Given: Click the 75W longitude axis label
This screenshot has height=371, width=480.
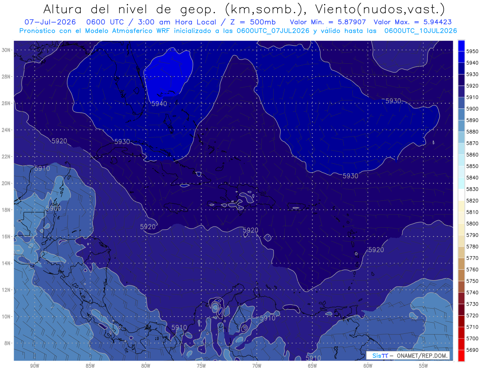Looking at the screenshot, I should (201, 366).
